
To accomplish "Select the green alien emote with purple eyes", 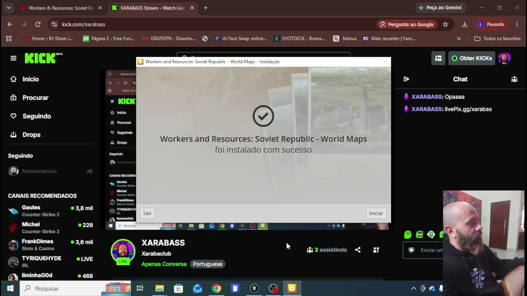I will point(431,234).
